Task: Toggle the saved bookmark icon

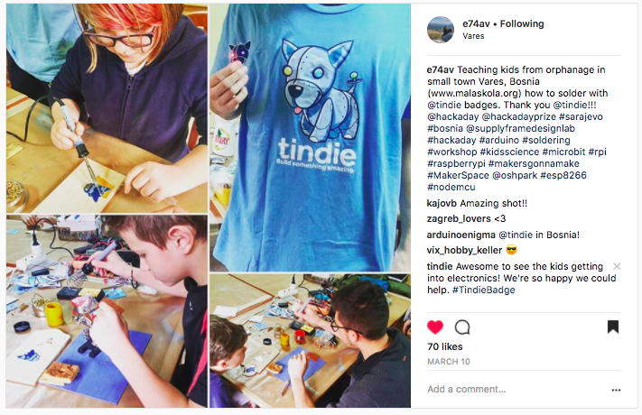Action: point(612,327)
